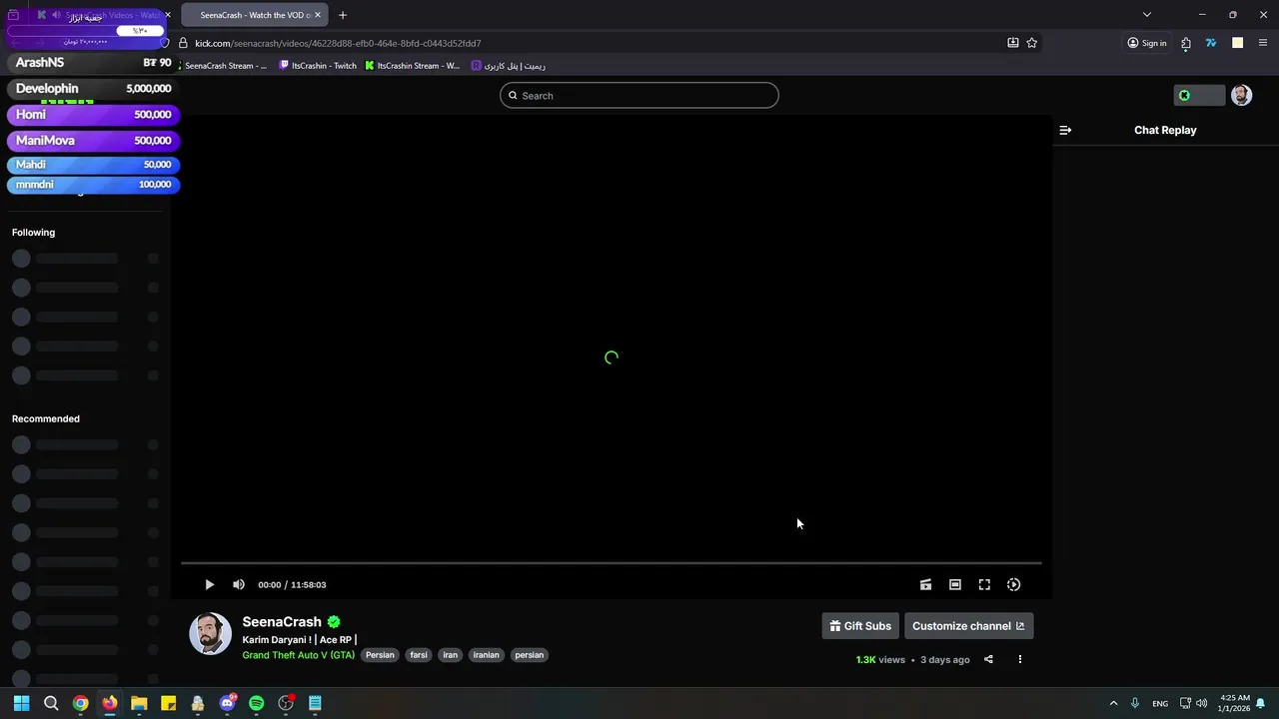Image resolution: width=1279 pixels, height=719 pixels.
Task: Open taskbar search
Action: (x=51, y=703)
